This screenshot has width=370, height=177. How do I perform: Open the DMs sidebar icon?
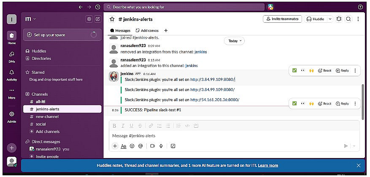(x=12, y=57)
